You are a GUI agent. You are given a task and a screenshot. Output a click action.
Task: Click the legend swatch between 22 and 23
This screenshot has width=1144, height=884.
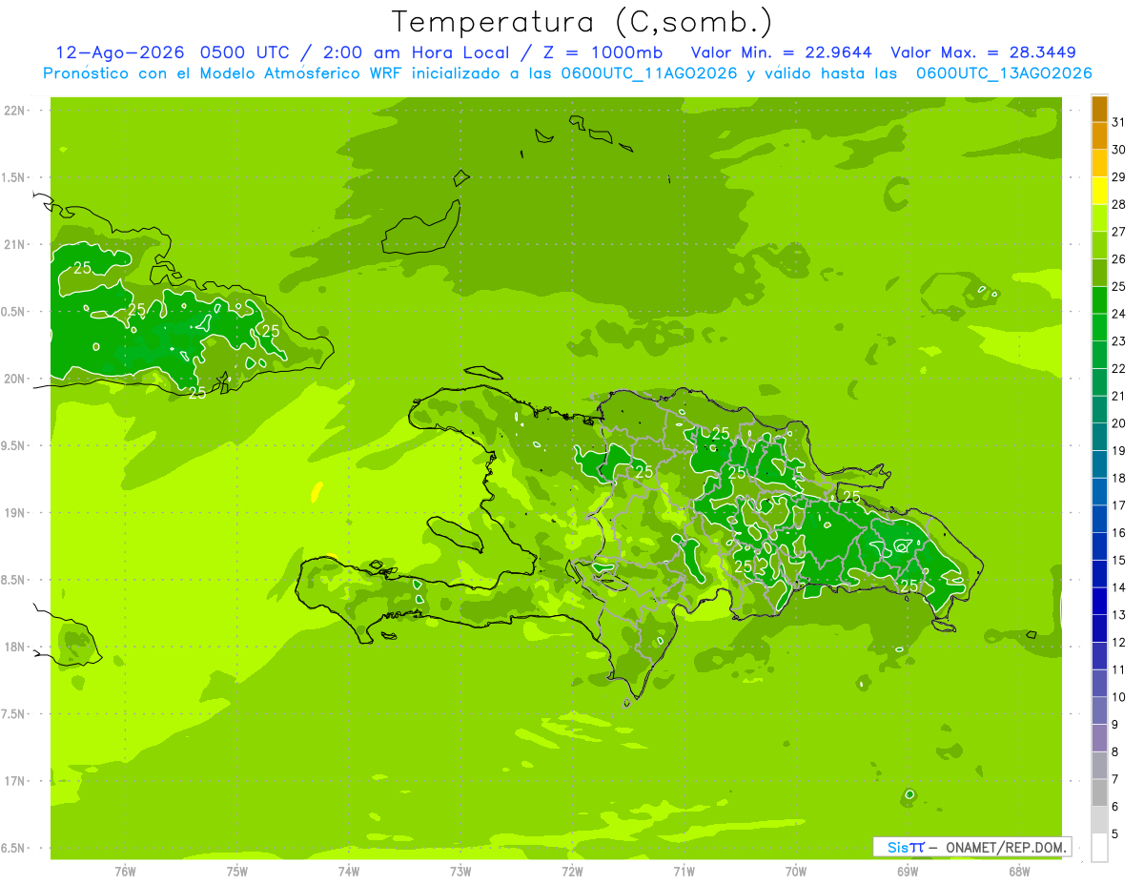tap(1099, 355)
